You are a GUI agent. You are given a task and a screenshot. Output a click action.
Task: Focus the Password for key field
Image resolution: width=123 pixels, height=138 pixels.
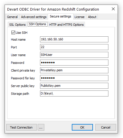click(x=74, y=78)
